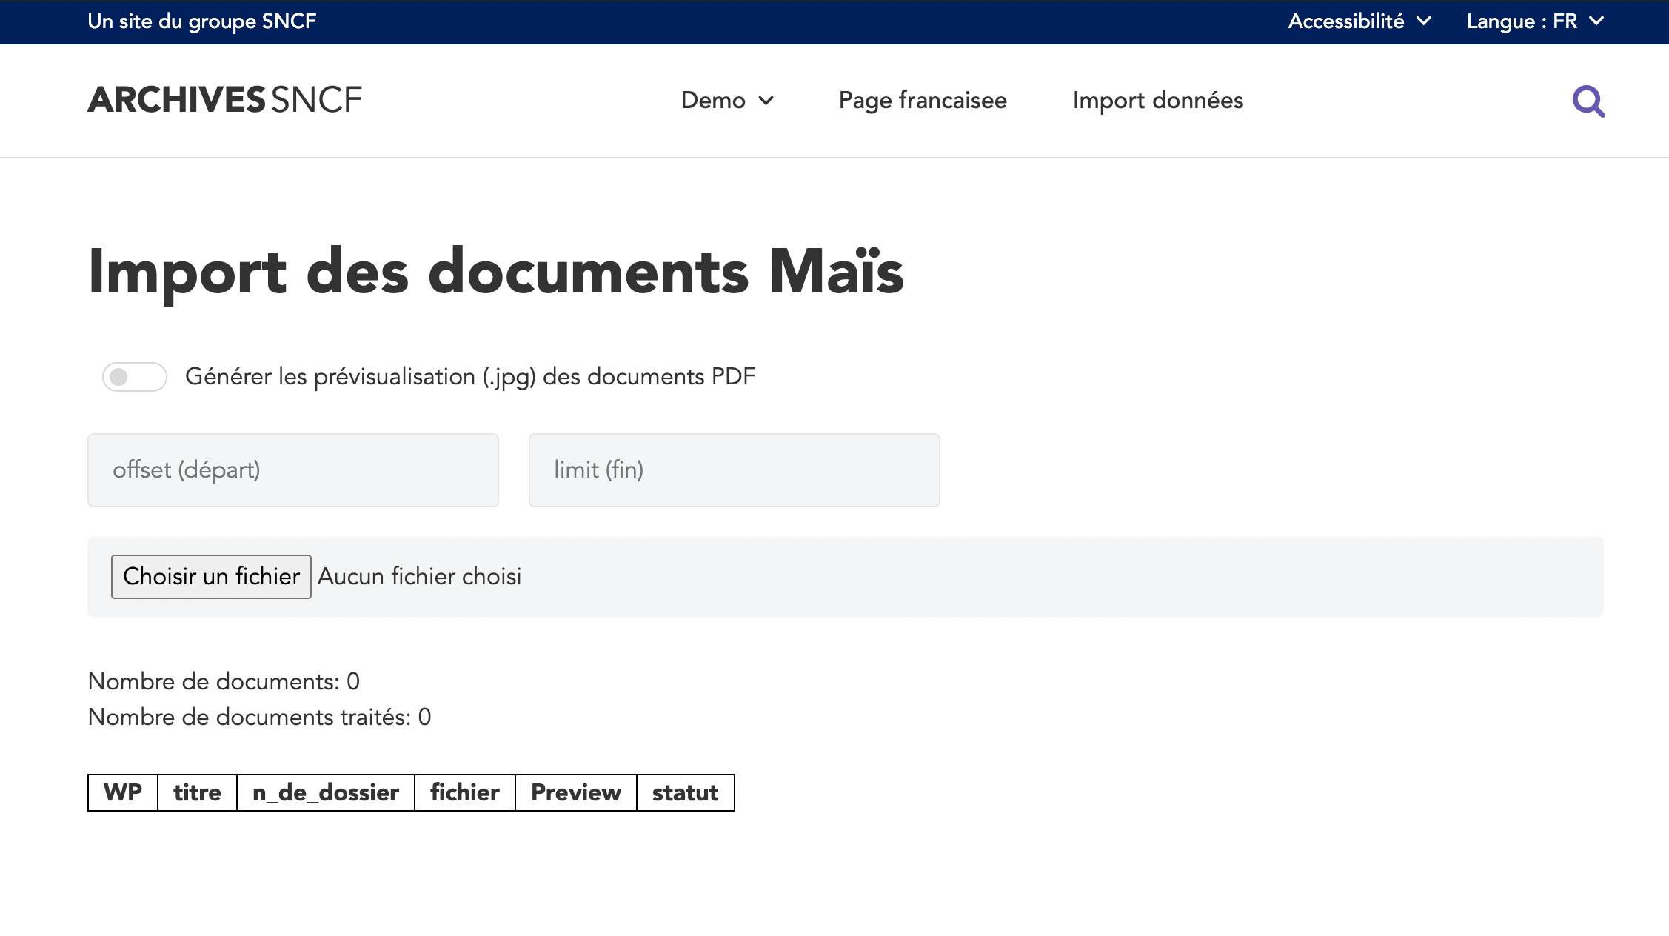Click the Preview column header
This screenshot has width=1669, height=936.
coord(576,792)
